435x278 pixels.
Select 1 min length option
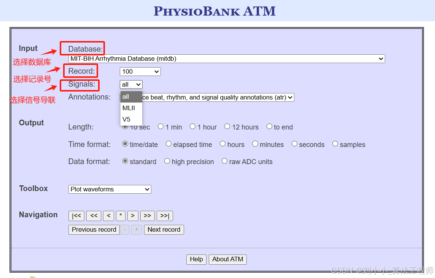point(160,126)
